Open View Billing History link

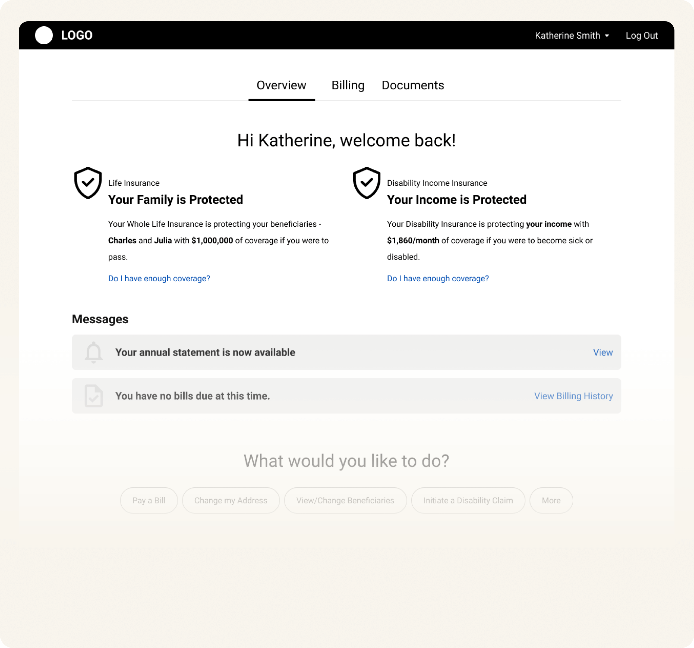(573, 396)
